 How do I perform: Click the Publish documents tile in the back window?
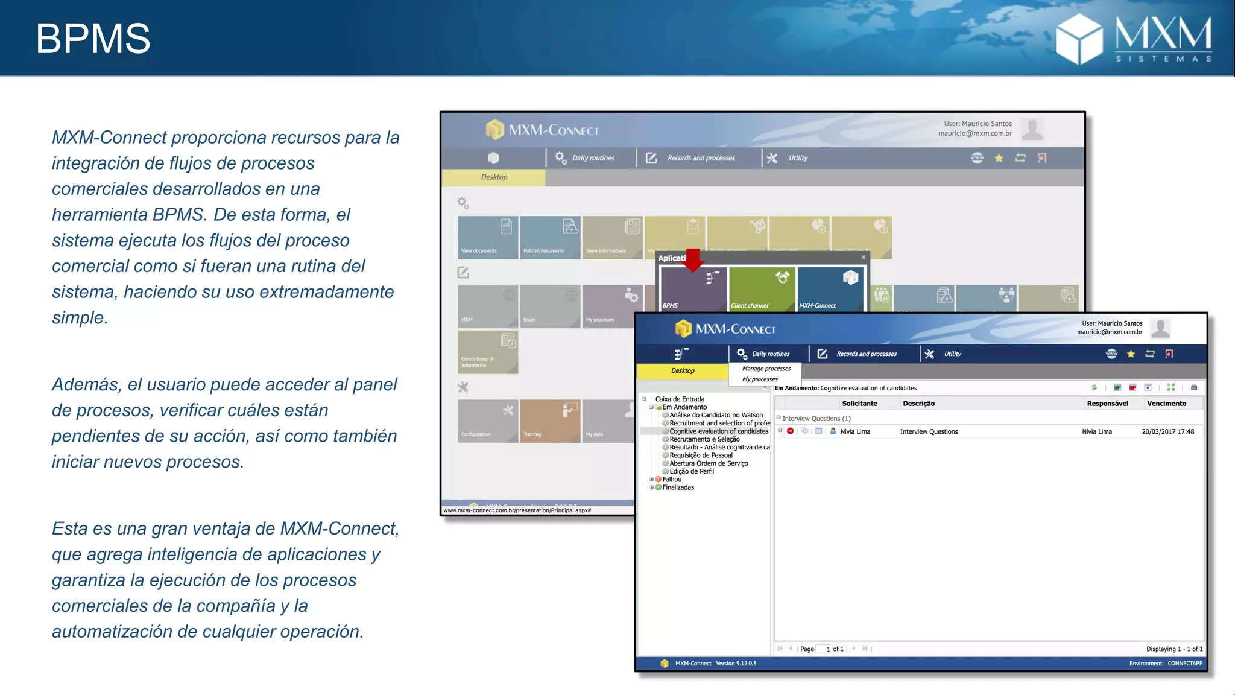(550, 238)
